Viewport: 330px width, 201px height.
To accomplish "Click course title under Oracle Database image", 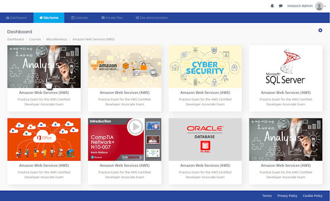I will pyautogui.click(x=205, y=166).
